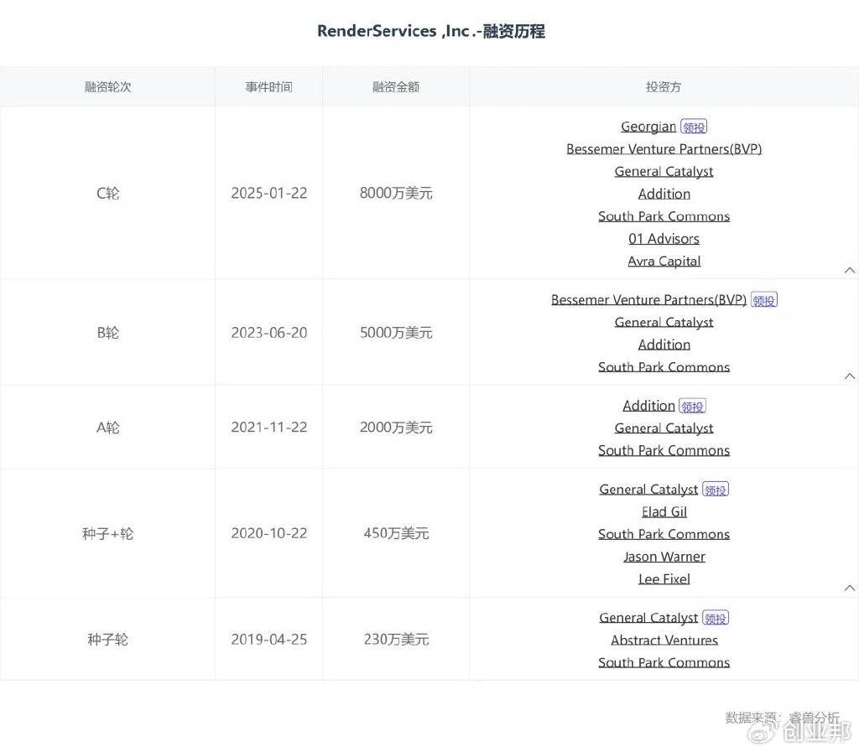This screenshot has width=859, height=752.
Task: Open the Georgian investor link in C轮
Action: (648, 127)
